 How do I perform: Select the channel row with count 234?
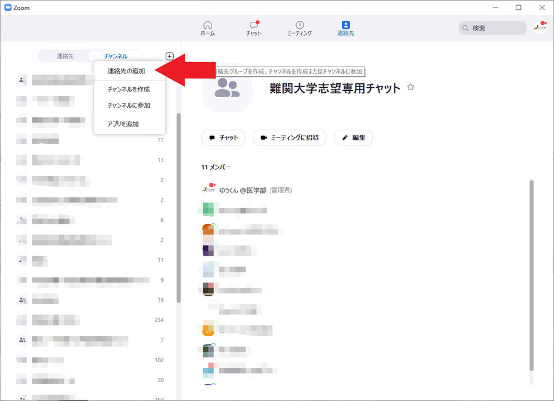tap(90, 320)
